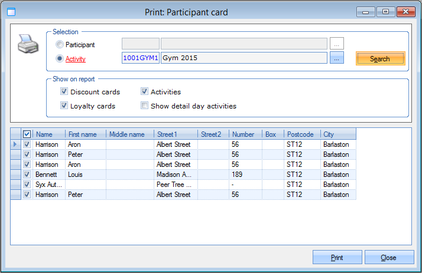Viewport: 422px width, 273px height.
Task: Uncheck the Bennett Louis row checkbox
Action: (27, 175)
